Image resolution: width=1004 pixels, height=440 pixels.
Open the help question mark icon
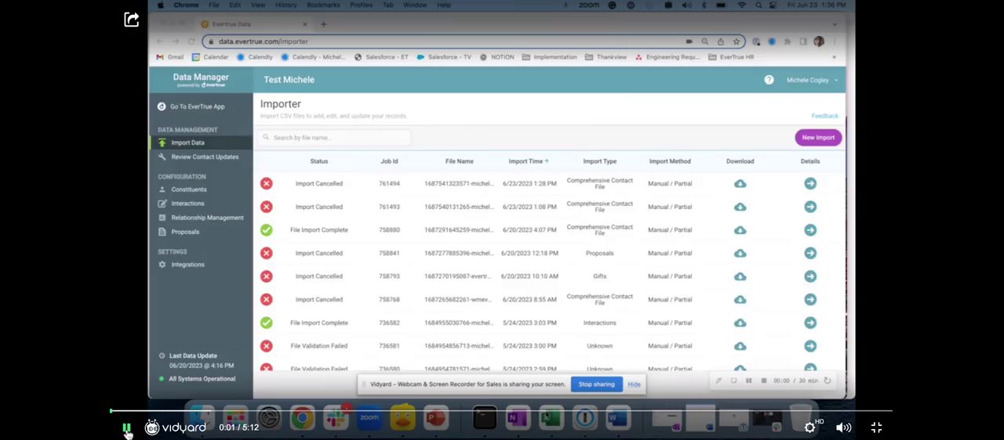point(769,80)
